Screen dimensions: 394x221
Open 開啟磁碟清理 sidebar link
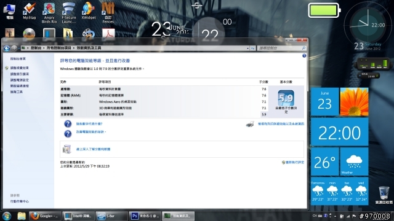coord(19,86)
